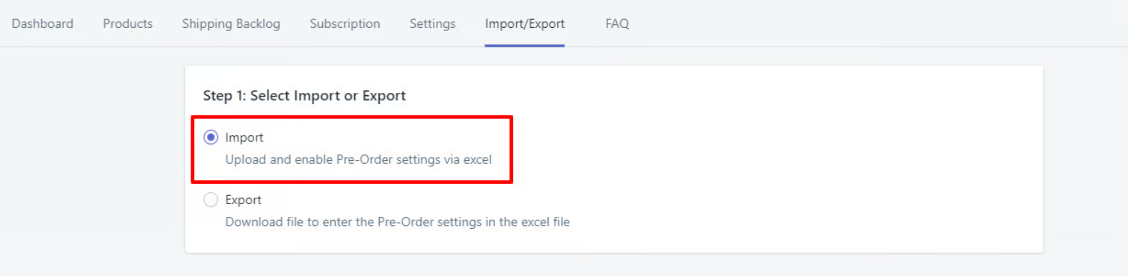
Task: Open the Dashboard tab
Action: click(42, 24)
